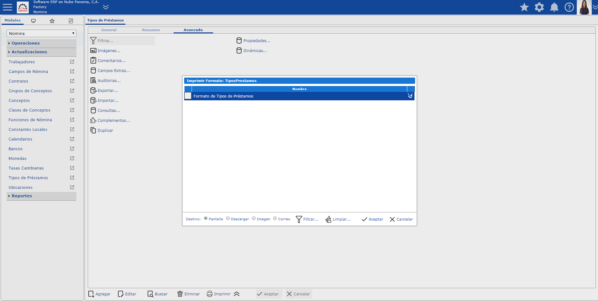
Task: Click Filtrar... in print dialog
Action: [x=307, y=219]
